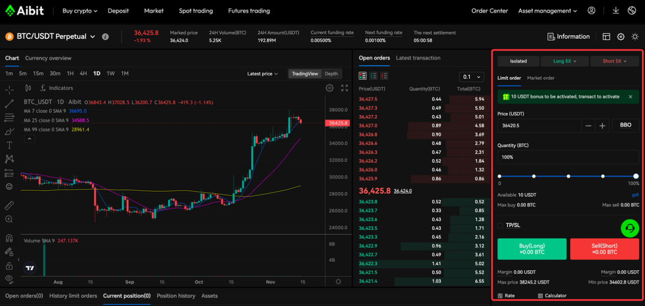The height and width of the screenshot is (306, 645).
Task: Click the download icon in header
Action: 616,11
